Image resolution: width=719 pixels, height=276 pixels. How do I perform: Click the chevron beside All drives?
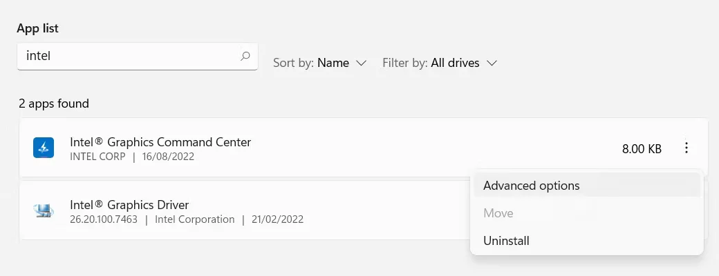click(x=492, y=63)
